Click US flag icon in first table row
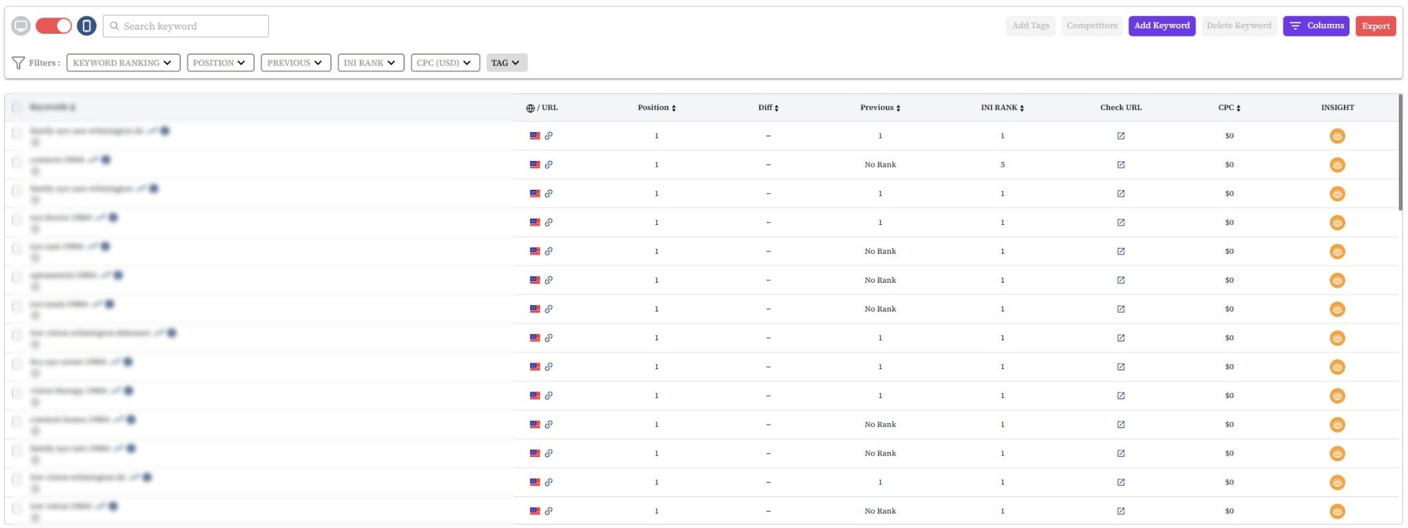The width and height of the screenshot is (1408, 528). tap(535, 136)
